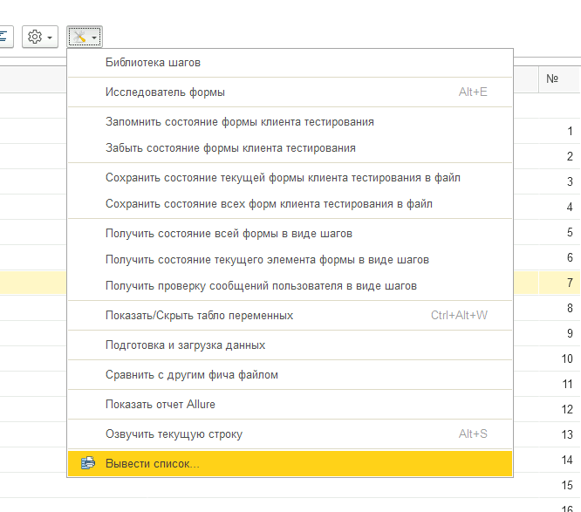Select highlighted row number 7 cell
The height and width of the screenshot is (512, 581).
pyautogui.click(x=559, y=283)
